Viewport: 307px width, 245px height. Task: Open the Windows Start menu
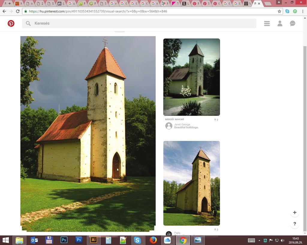pyautogui.click(x=6, y=240)
